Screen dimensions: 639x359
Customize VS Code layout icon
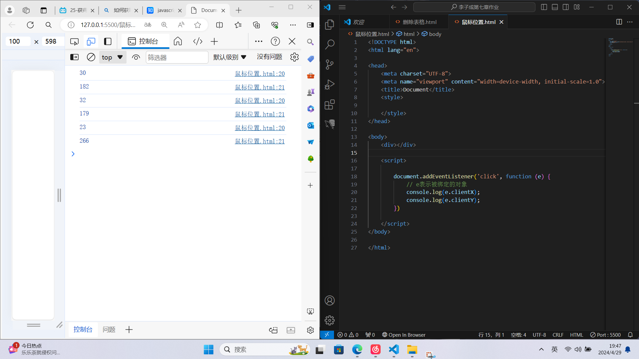point(577,7)
